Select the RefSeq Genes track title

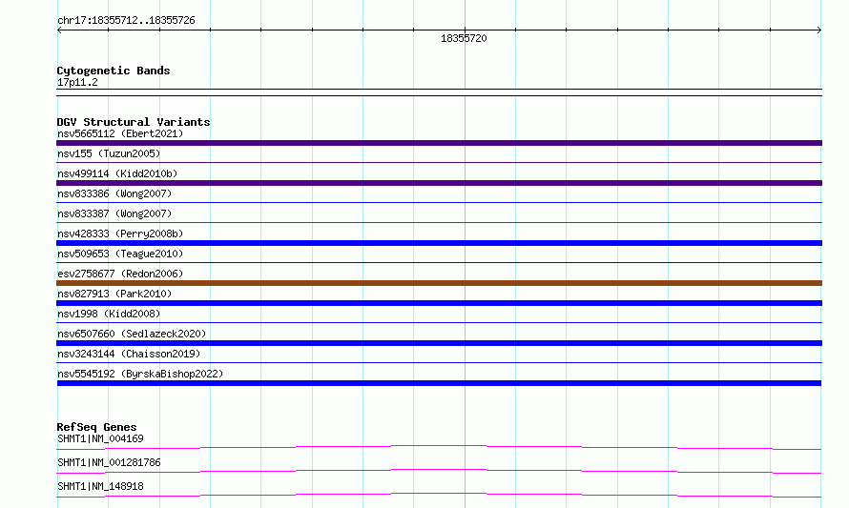[96, 427]
